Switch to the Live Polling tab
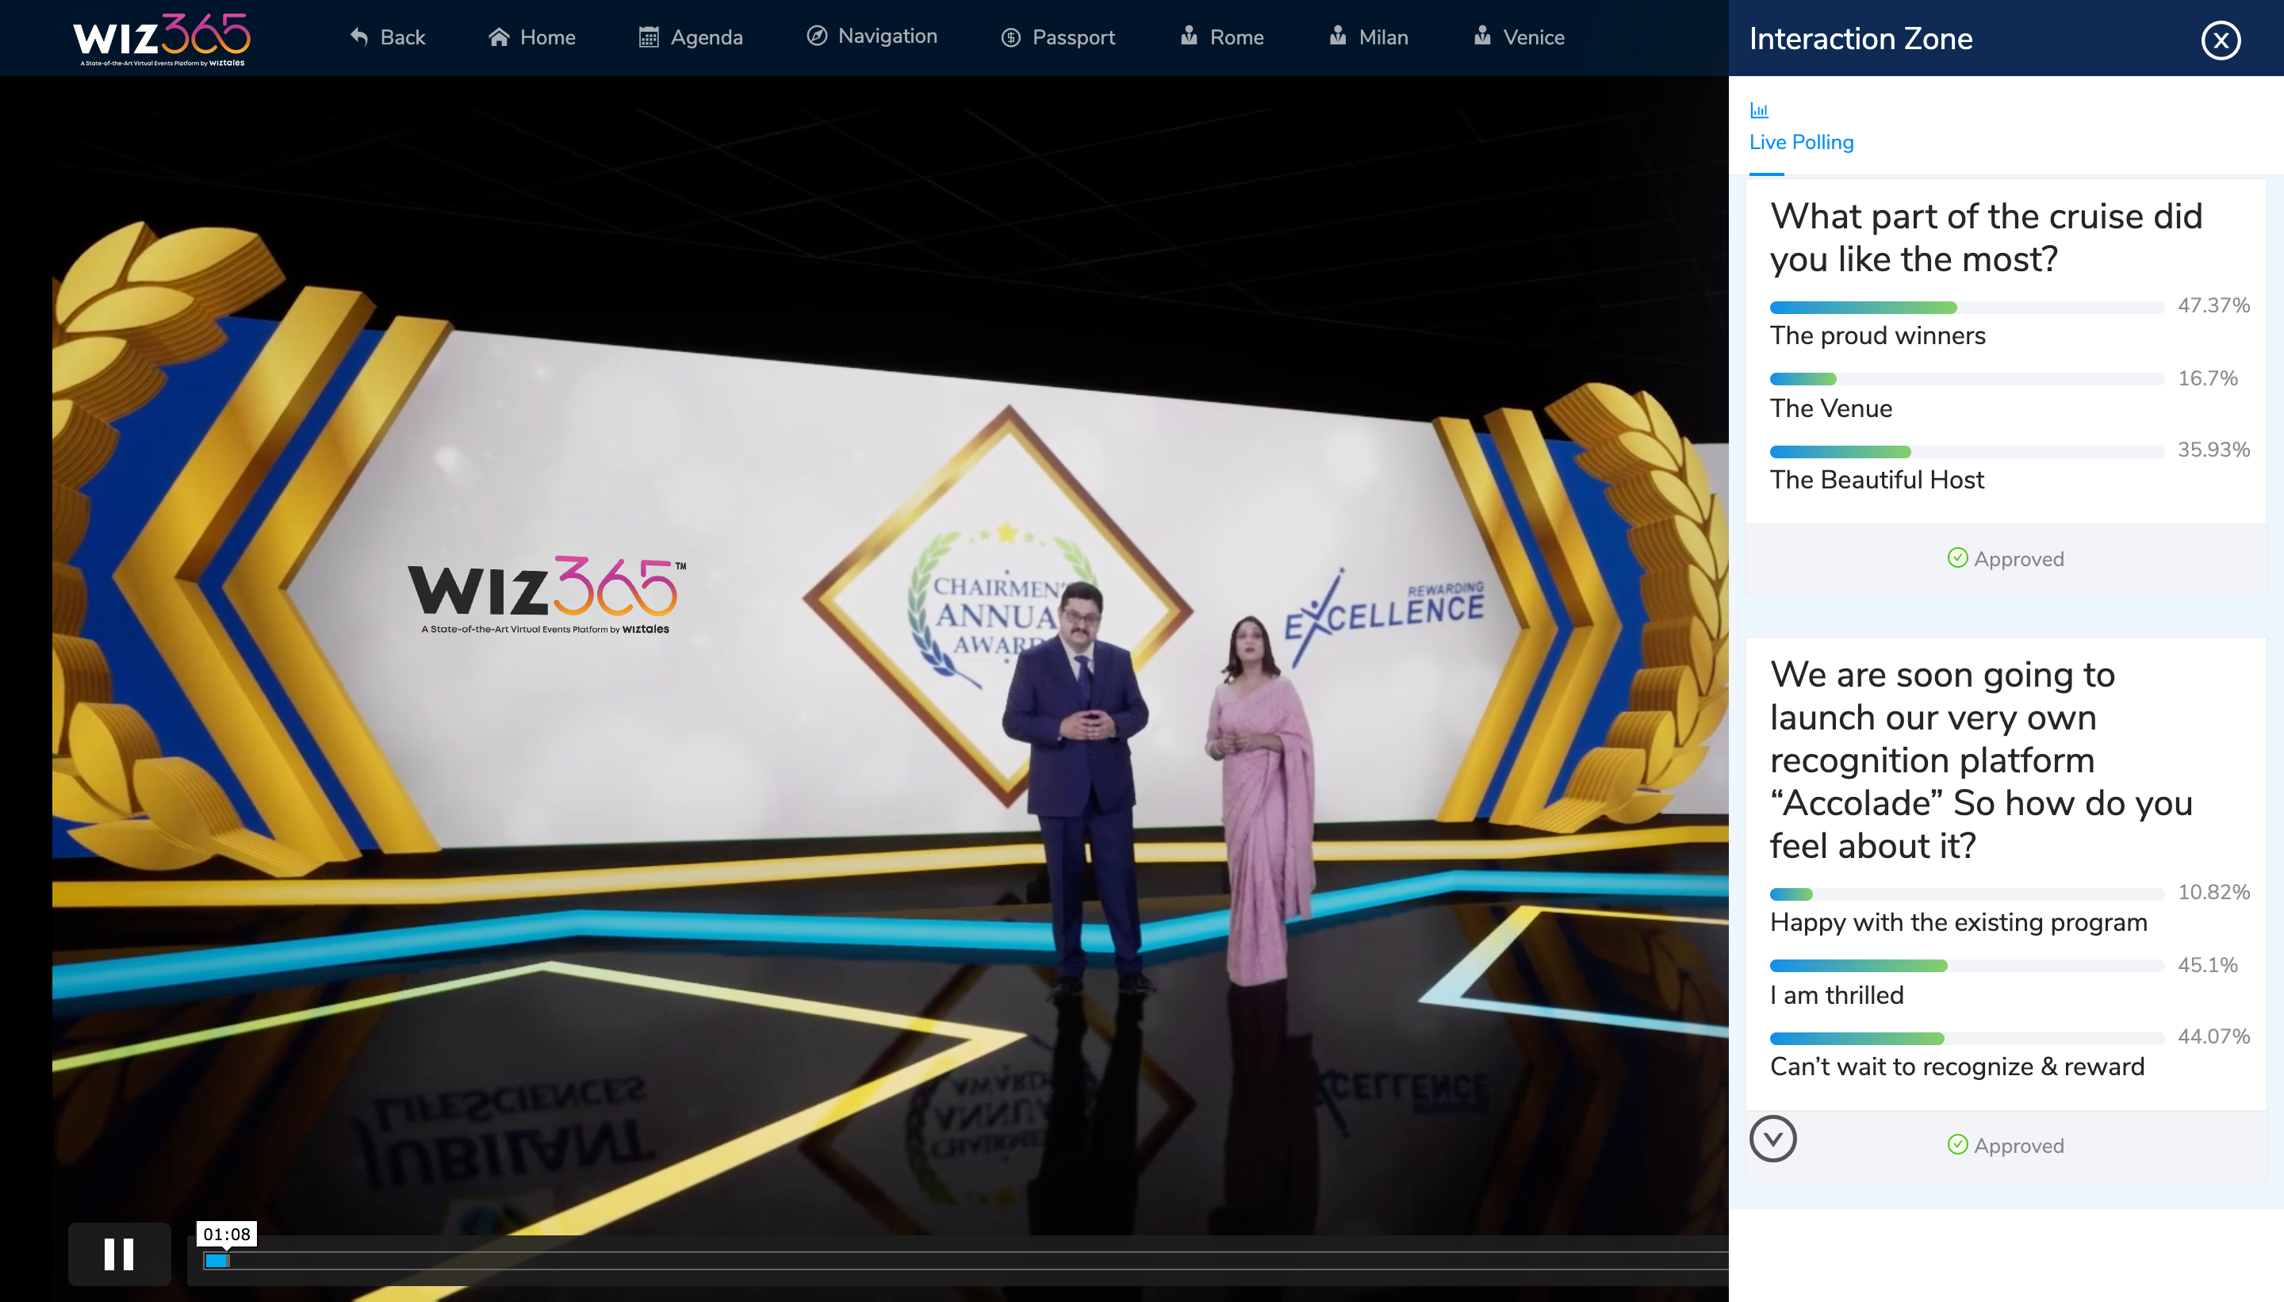2284x1302 pixels. coord(1801,142)
